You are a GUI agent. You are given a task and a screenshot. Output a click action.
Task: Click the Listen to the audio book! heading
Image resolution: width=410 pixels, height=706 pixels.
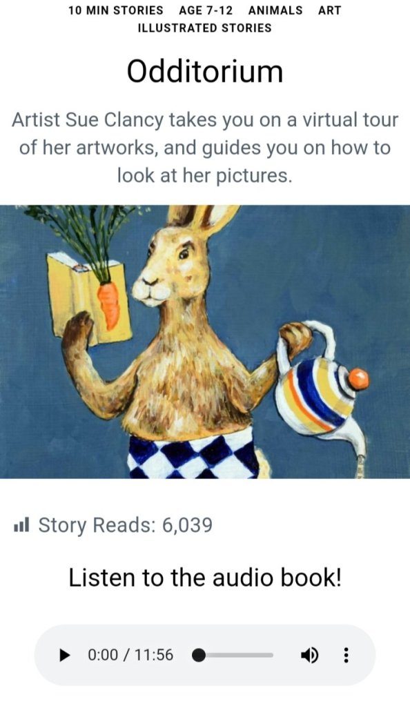coord(205,578)
